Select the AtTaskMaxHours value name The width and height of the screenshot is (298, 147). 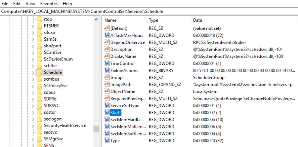pyautogui.click(x=127, y=35)
